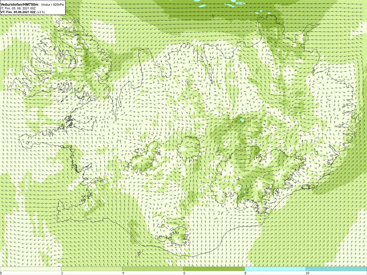Click the legend value 10
367x275 pixels.
tap(307, 273)
